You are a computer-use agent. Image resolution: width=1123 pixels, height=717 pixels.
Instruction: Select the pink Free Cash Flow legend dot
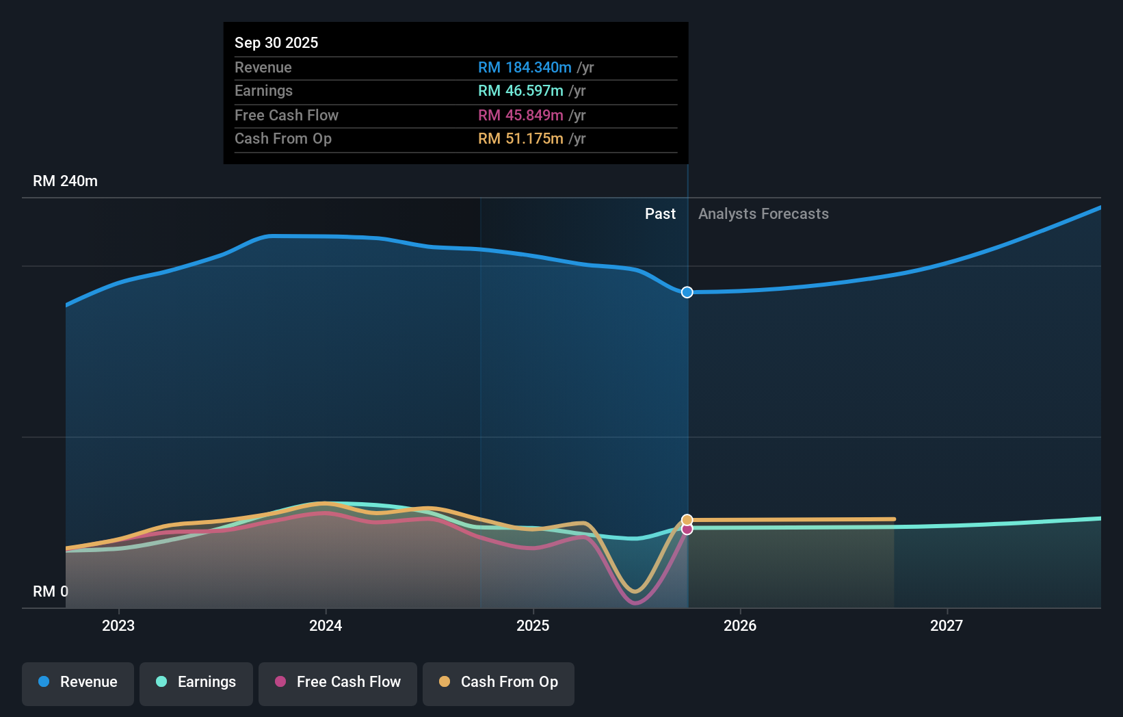pos(282,682)
